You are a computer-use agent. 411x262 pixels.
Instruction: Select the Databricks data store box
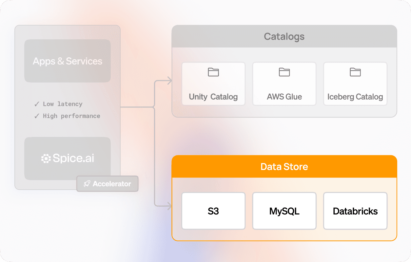coord(355,211)
